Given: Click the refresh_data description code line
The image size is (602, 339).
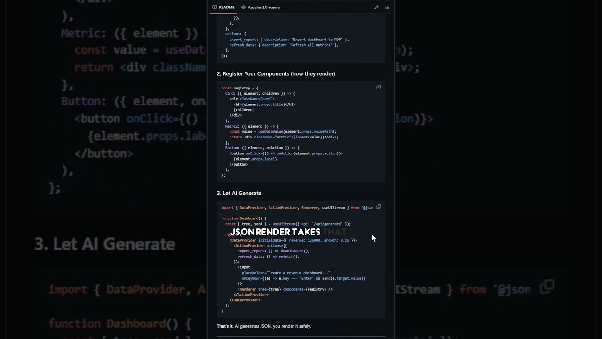Looking at the screenshot, I should click(284, 45).
